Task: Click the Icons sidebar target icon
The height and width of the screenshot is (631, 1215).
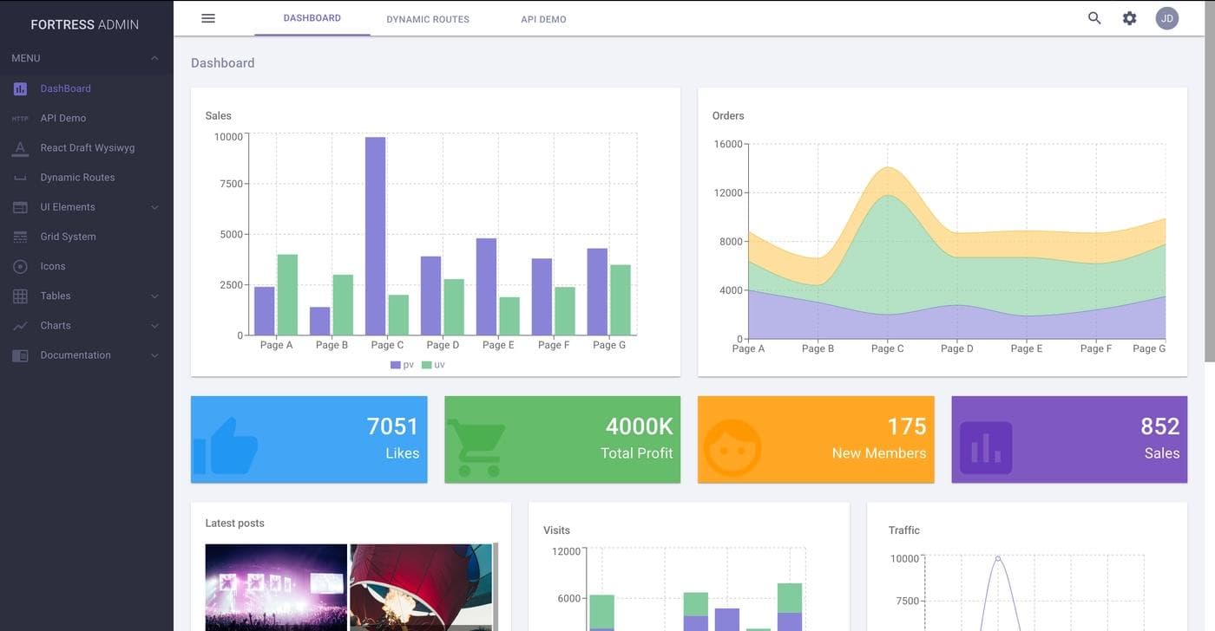Action: [x=20, y=266]
